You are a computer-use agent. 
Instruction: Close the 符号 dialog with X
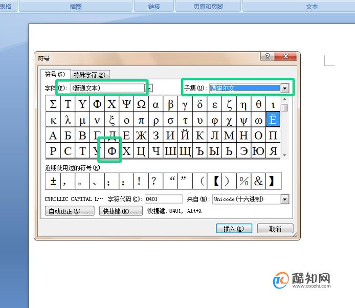tap(286, 56)
